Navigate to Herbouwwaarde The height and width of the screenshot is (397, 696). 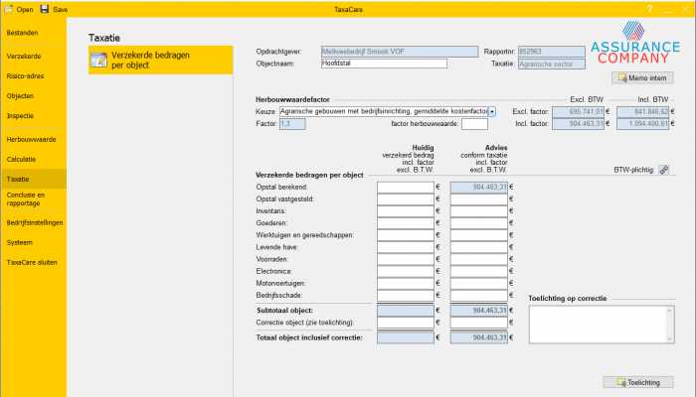tap(31, 140)
